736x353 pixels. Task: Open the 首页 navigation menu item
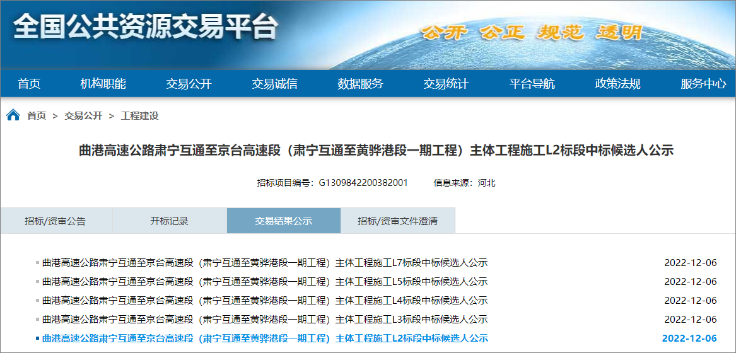point(29,84)
